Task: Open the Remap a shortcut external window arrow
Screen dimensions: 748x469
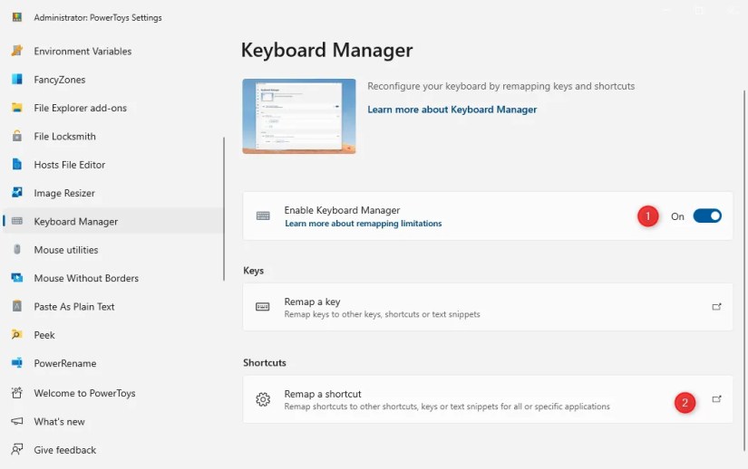Action: [716, 399]
